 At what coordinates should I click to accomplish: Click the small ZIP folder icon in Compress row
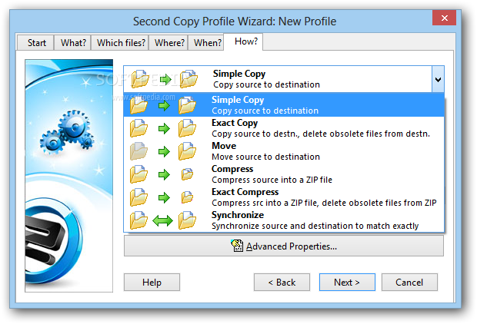[x=187, y=174]
